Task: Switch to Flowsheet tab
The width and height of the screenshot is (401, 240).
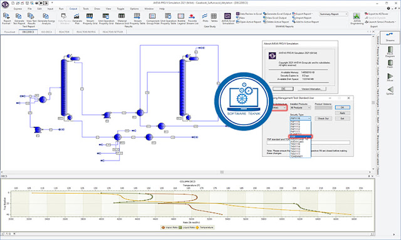Action: 10,32
